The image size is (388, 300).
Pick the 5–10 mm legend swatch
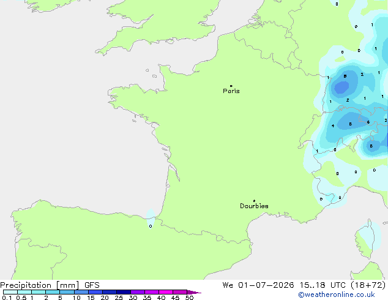[67, 292]
